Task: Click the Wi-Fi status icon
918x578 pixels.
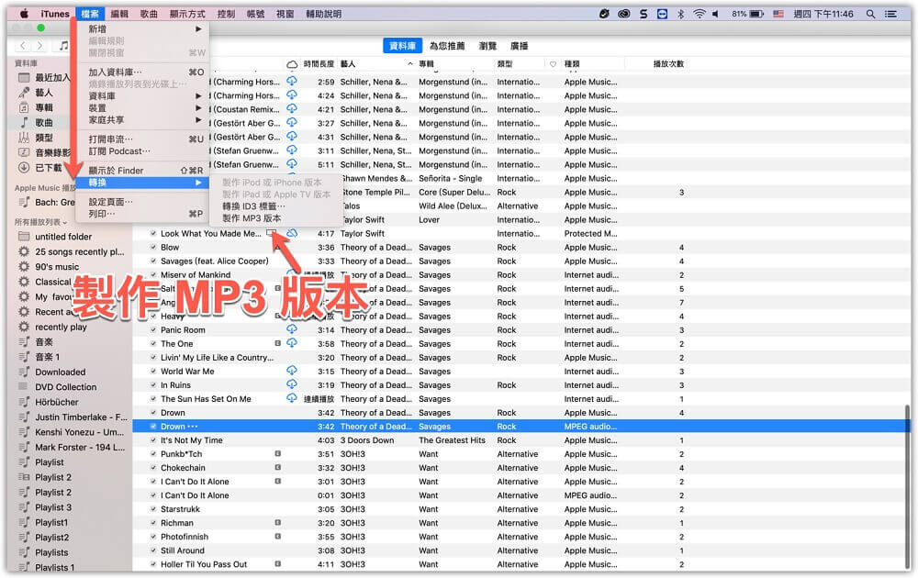Action: coord(699,14)
